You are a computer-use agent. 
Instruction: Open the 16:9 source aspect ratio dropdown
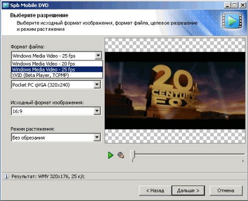click(97, 111)
